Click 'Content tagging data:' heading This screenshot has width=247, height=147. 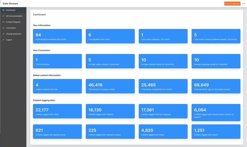44,100
